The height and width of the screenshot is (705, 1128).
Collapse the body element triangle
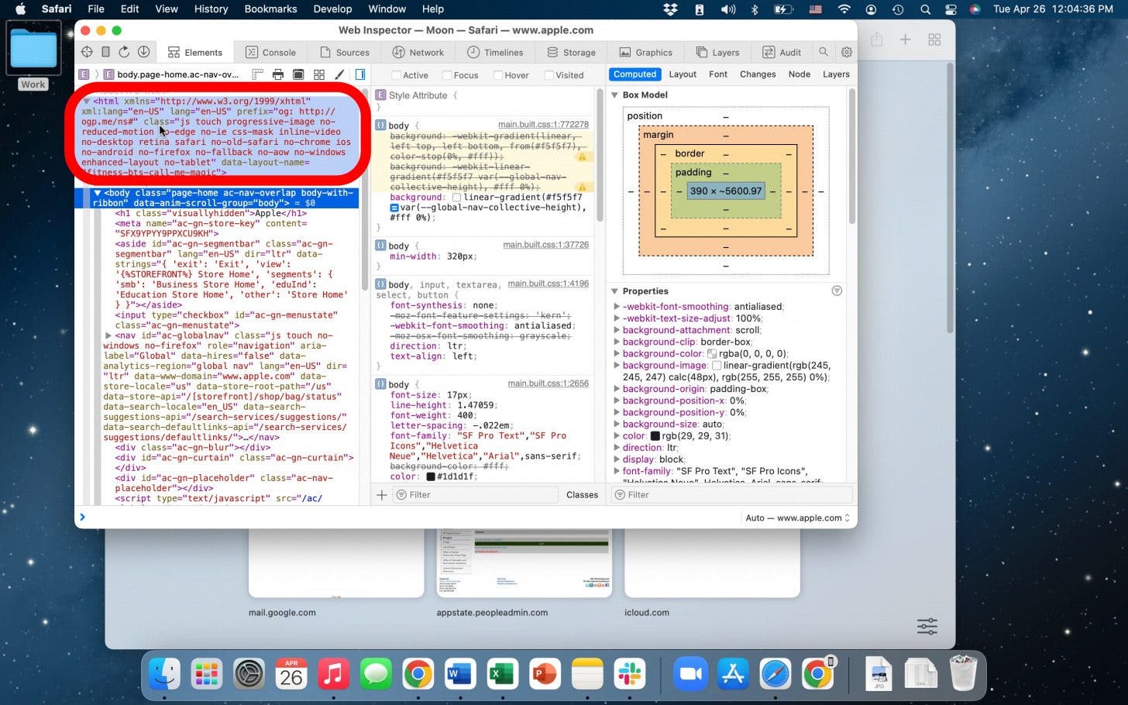click(98, 193)
